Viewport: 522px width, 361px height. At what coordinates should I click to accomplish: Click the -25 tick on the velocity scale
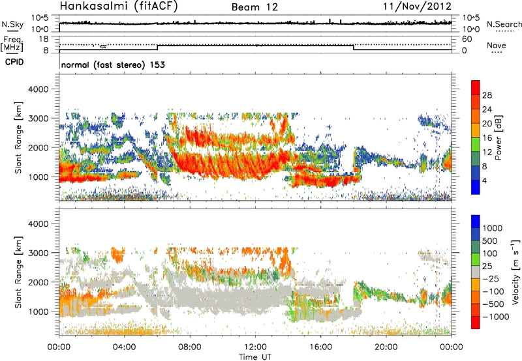[491, 278]
